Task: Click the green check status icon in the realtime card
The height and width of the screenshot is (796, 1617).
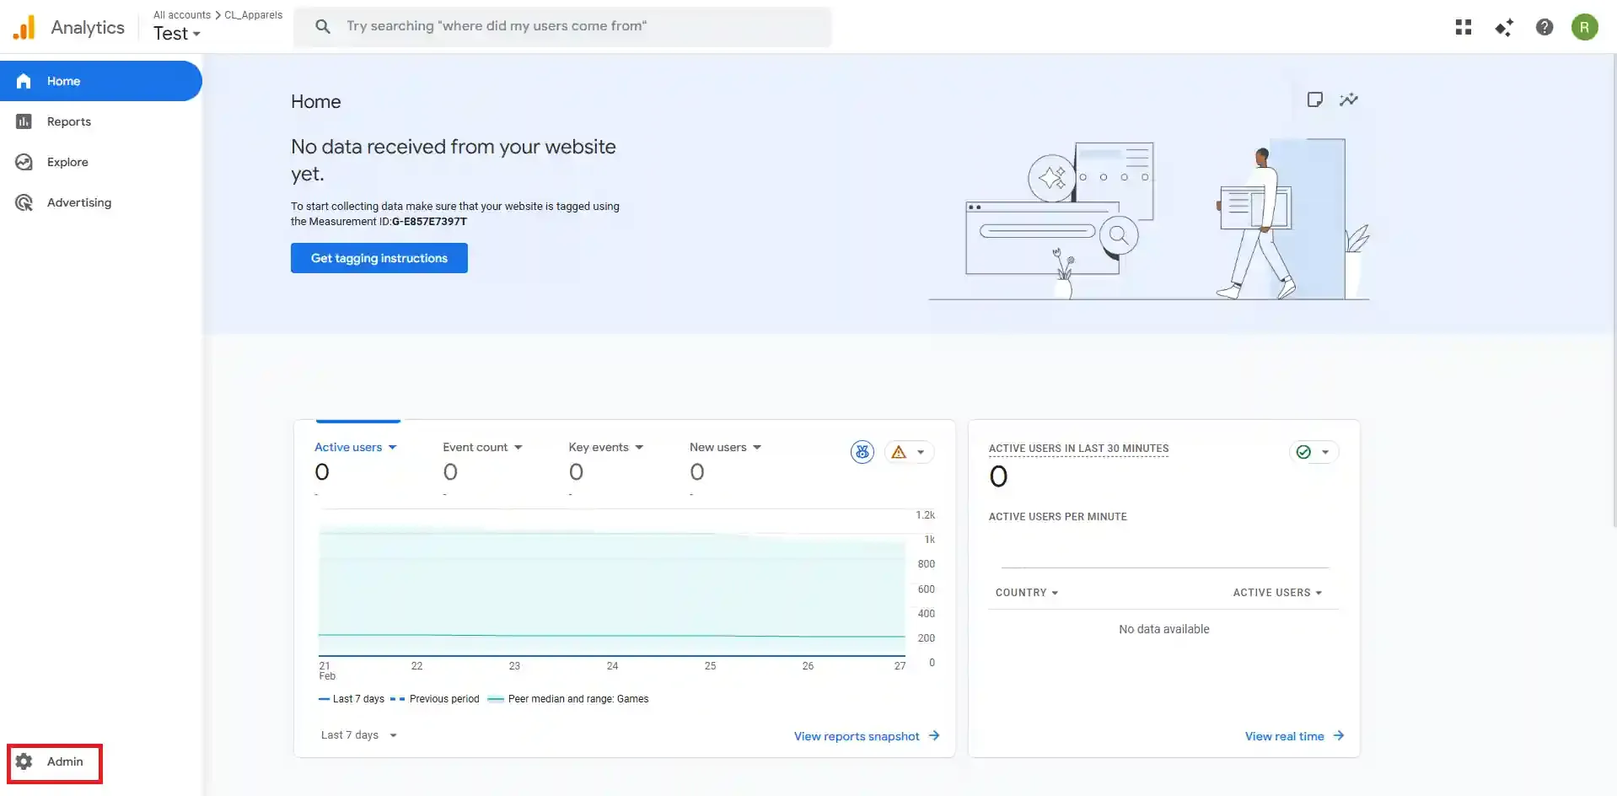Action: 1303,452
